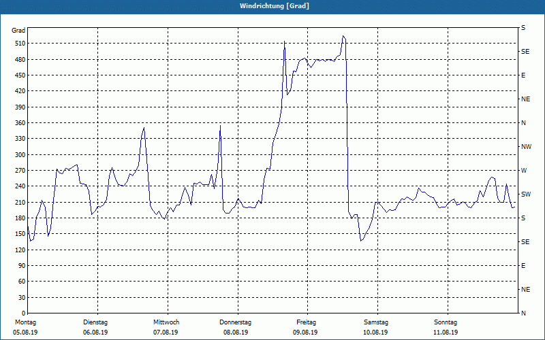Click the 'E' compass label at the 450 gridline
Viewport: 545px width, 340px height.
coord(523,75)
